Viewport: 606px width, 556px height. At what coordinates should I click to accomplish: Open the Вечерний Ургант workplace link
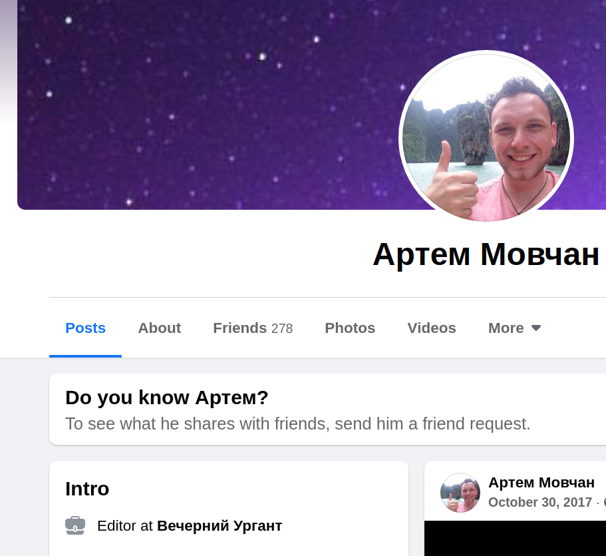(x=220, y=526)
